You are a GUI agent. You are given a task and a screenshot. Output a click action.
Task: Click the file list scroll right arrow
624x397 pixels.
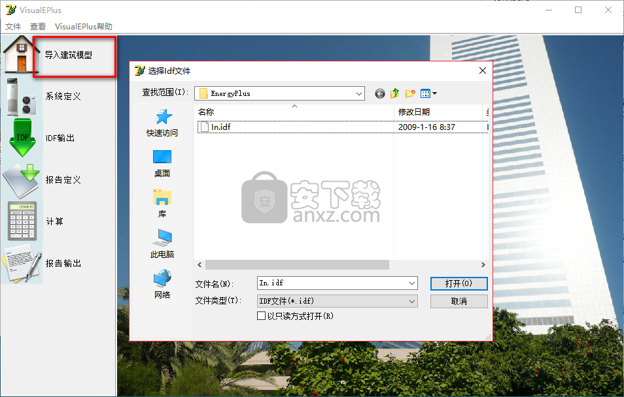coord(483,264)
